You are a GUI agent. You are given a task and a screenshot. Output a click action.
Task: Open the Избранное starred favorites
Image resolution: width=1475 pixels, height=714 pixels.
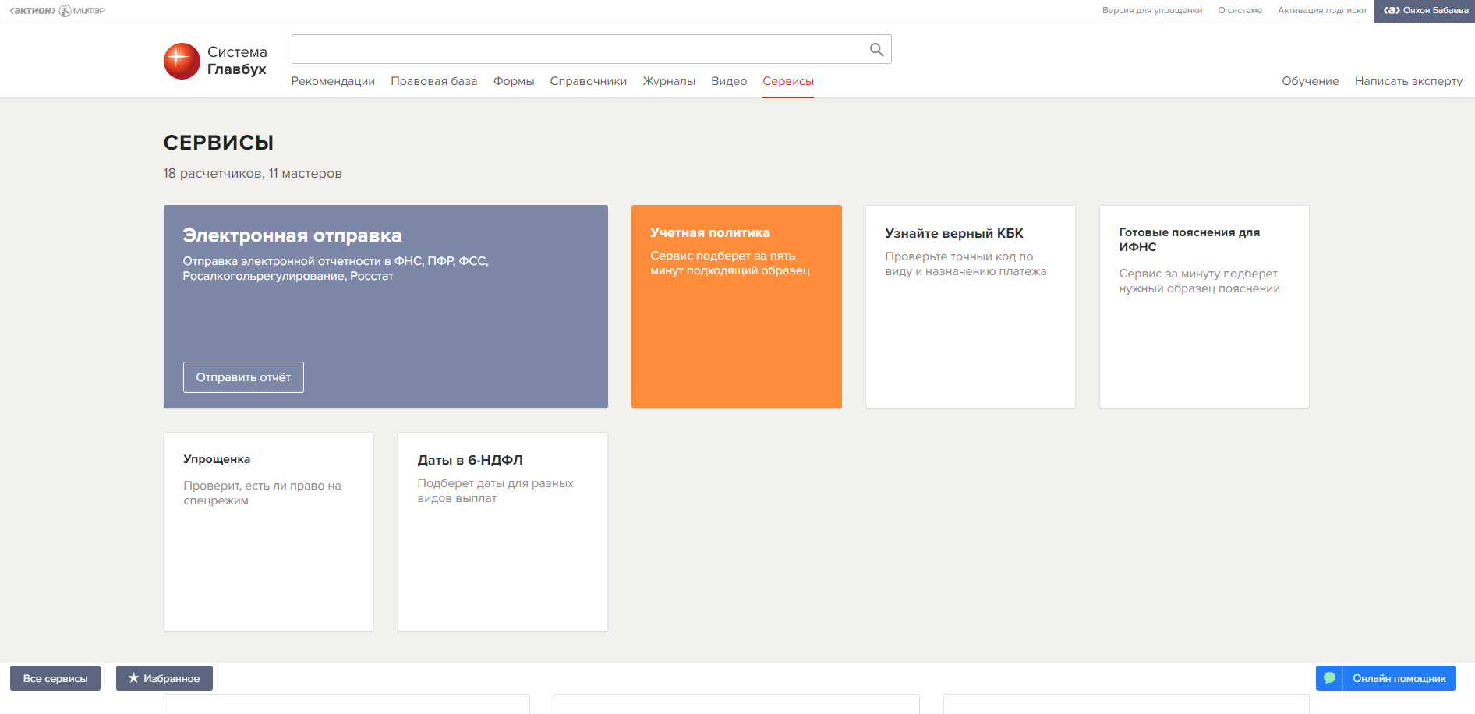tap(164, 678)
